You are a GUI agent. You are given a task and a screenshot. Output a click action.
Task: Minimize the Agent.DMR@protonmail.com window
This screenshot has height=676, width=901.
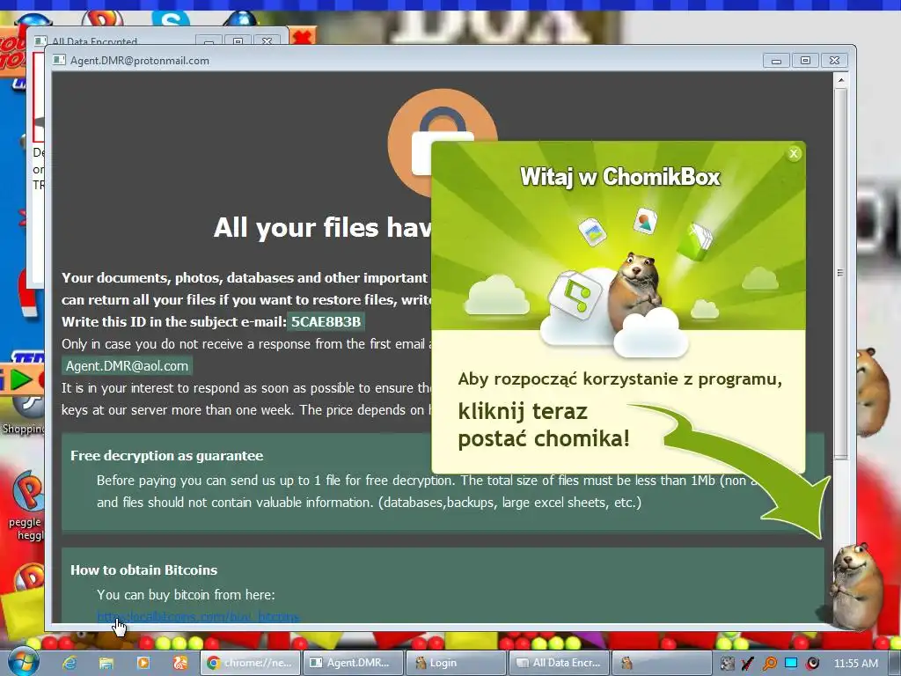point(776,61)
